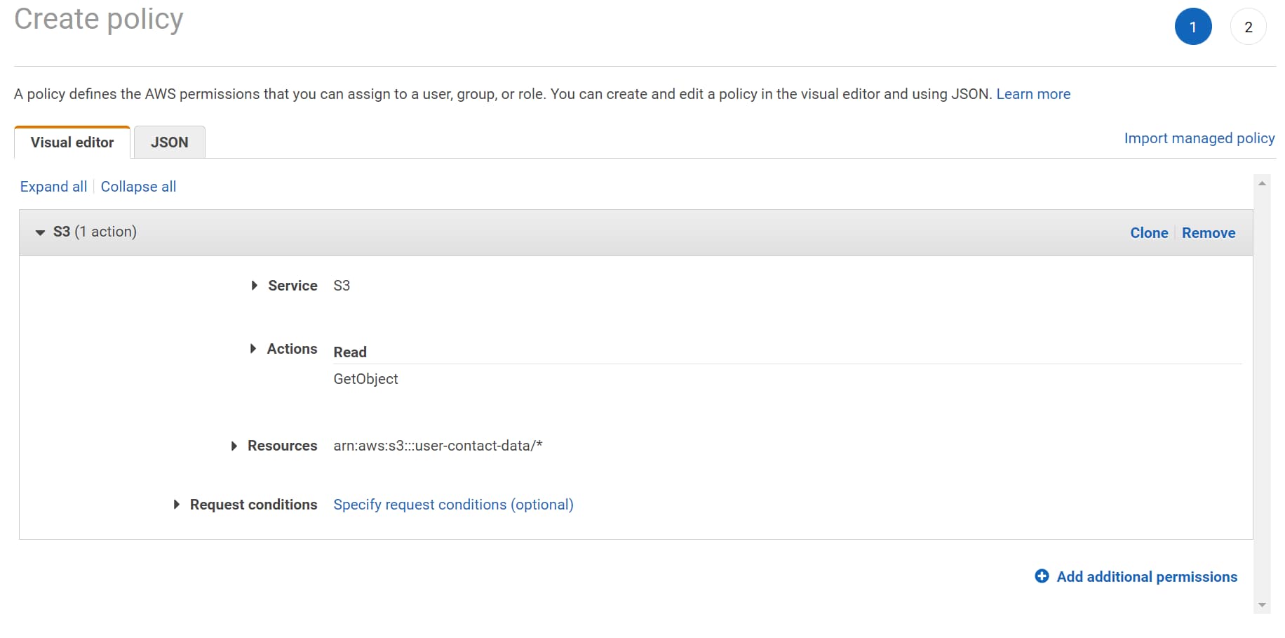Screen dimensions: 1285x638
Task: Click the Request conditions label
Action: 253,505
